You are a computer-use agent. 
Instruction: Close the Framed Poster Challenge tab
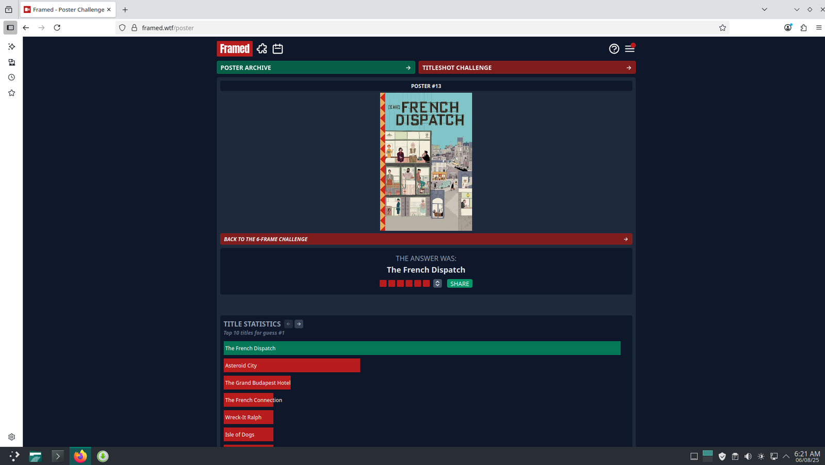coord(109,9)
